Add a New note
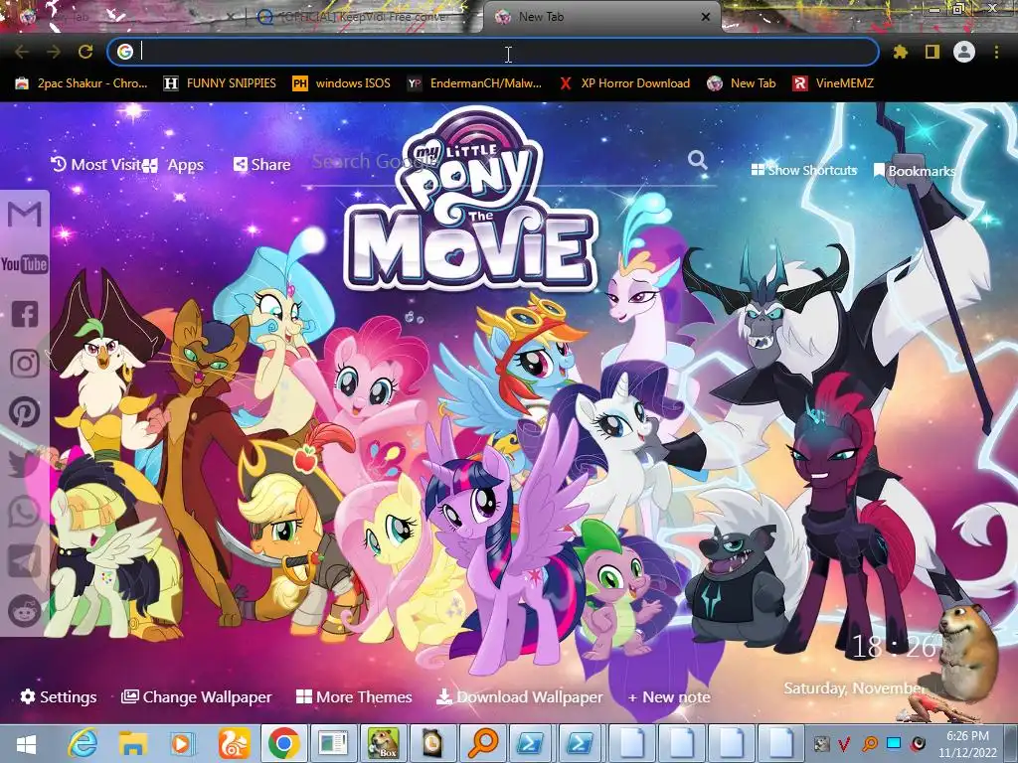Screen dimensions: 1018x763 pyautogui.click(x=669, y=696)
